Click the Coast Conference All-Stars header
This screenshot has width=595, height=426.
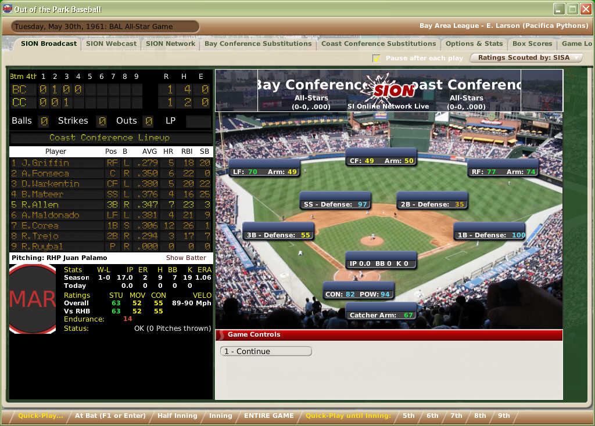click(x=467, y=91)
